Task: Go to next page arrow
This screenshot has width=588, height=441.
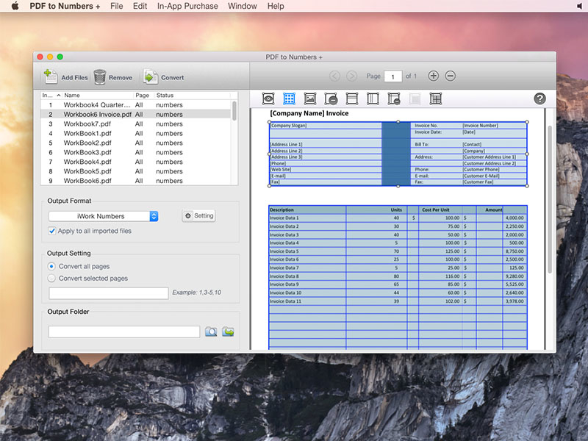Action: (351, 76)
